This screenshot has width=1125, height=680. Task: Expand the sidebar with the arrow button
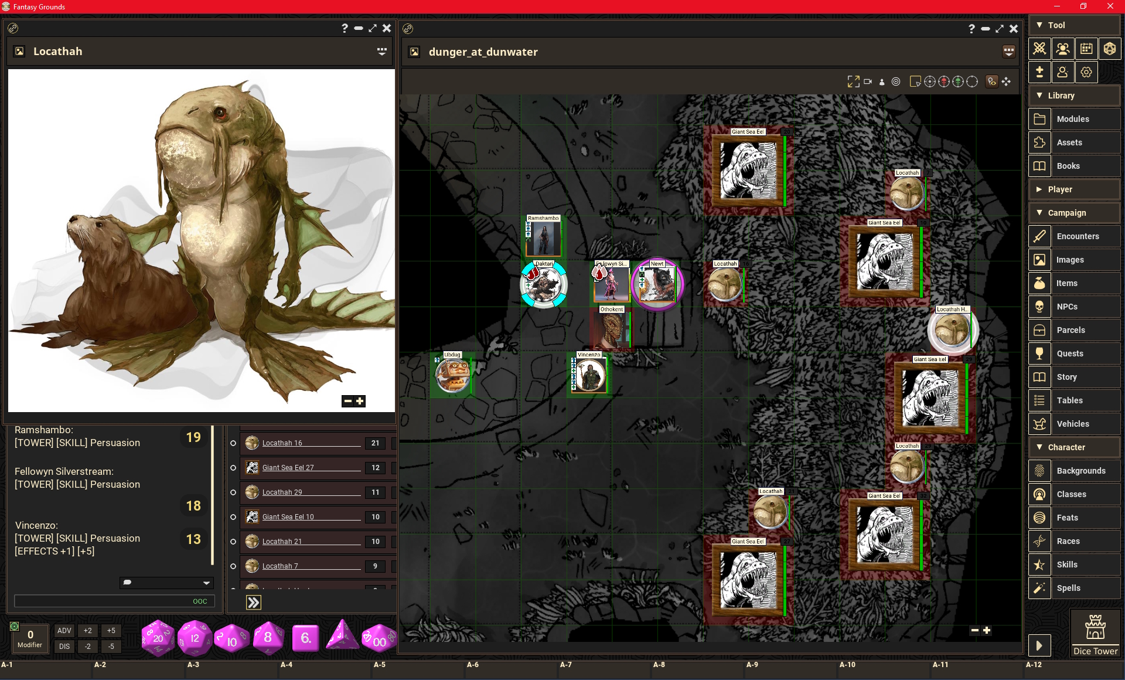(1039, 646)
